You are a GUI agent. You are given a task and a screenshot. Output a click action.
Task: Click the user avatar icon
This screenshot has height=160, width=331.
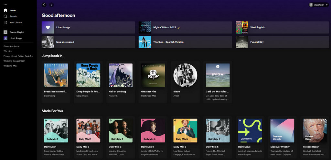(x=311, y=5)
